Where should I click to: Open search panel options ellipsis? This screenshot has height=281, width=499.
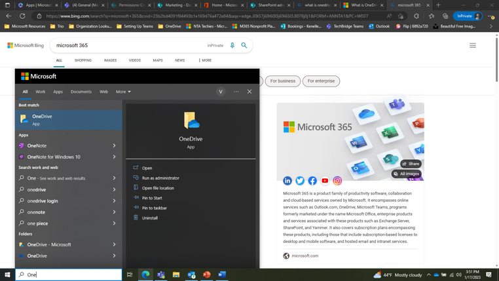236,92
